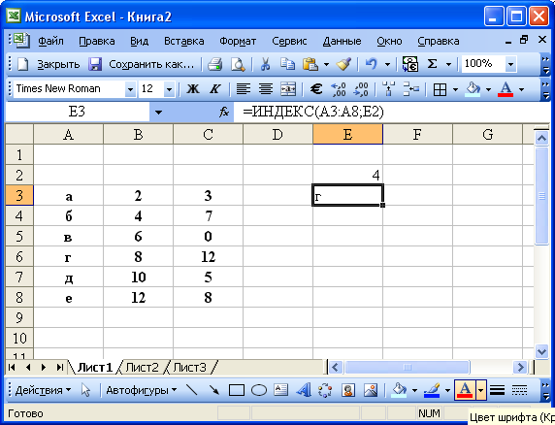Open Print Preview magnifier icon

[x=238, y=64]
